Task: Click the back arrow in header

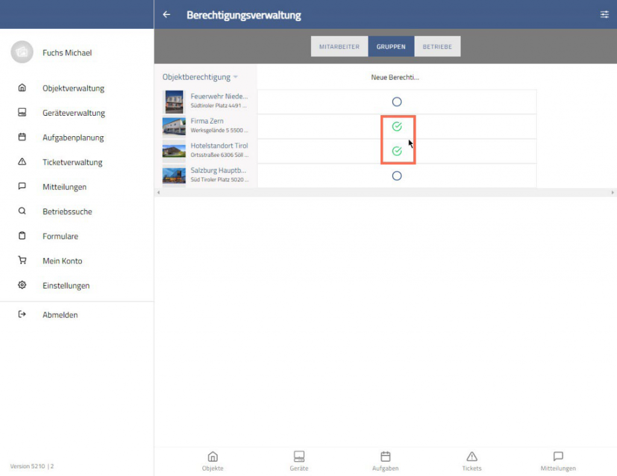Action: [x=167, y=15]
